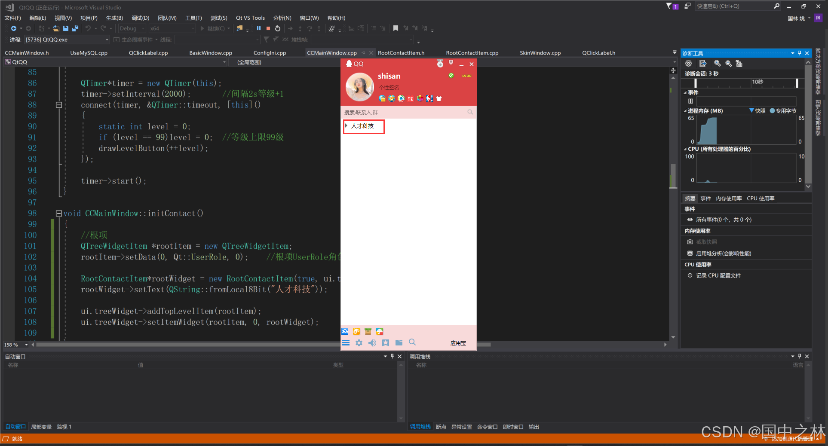
Task: Open the 调试(D) menu
Action: pyautogui.click(x=141, y=18)
